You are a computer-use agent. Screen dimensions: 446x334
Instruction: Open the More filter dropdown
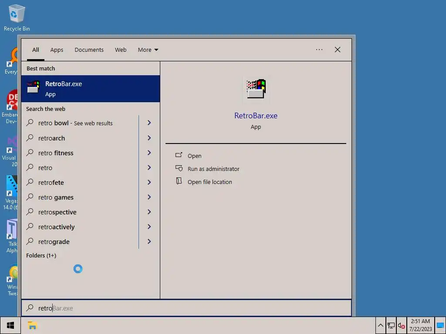click(x=148, y=50)
